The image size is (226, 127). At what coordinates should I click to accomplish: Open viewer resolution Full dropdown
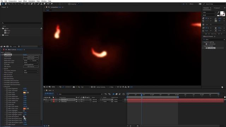click(x=85, y=87)
